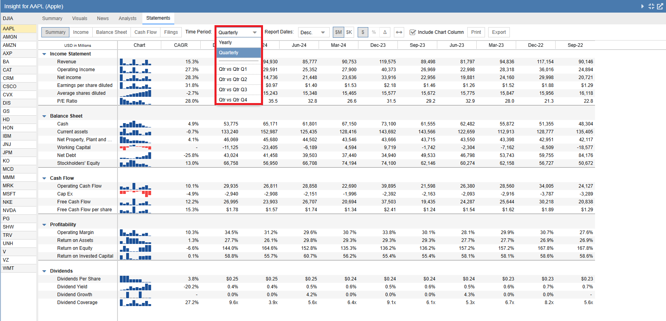Select UNH in the ticker list
Screen dimensions: 666x321
tap(19, 244)
